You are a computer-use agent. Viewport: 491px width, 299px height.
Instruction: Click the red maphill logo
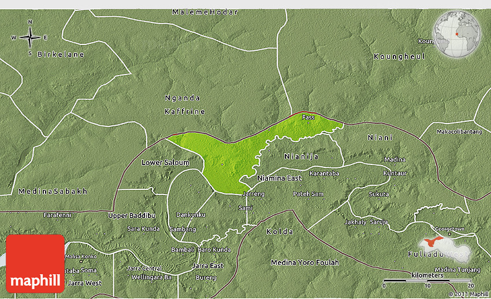click(35, 263)
